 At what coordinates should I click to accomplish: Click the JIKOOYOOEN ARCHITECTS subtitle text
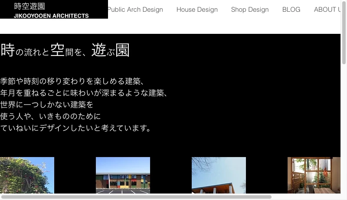coord(51,16)
